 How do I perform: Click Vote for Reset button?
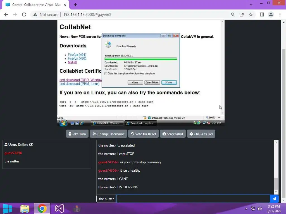tap(144, 134)
